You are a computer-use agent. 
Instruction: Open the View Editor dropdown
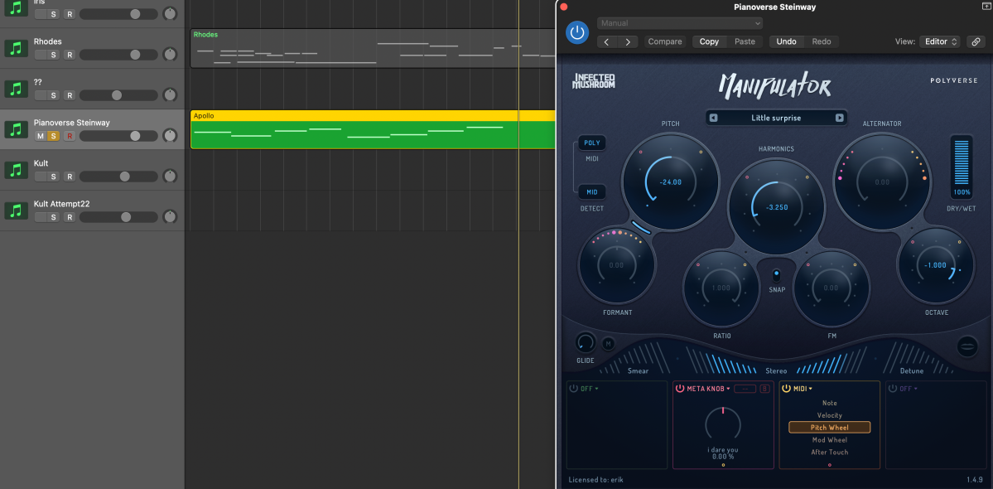941,41
